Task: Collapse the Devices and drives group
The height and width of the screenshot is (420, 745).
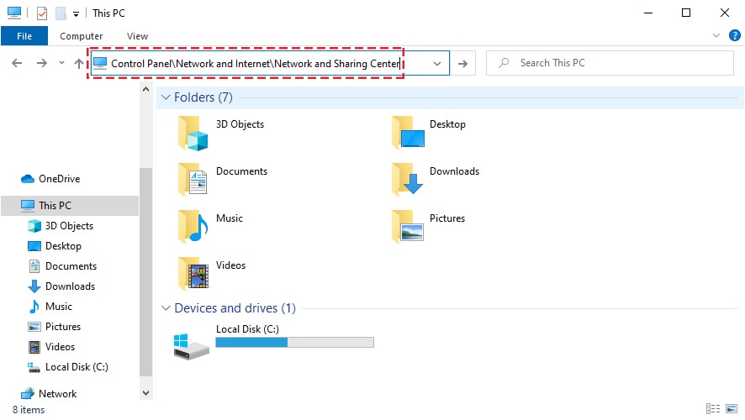Action: (166, 308)
